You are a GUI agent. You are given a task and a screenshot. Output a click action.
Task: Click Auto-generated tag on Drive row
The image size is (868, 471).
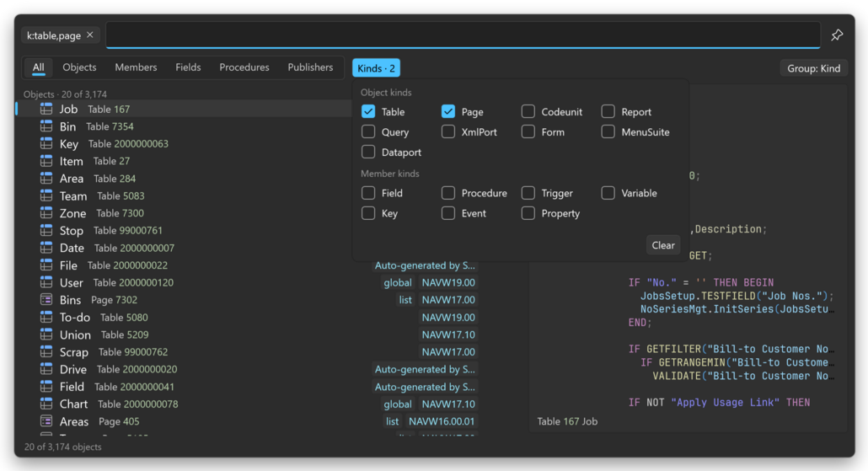tap(425, 369)
